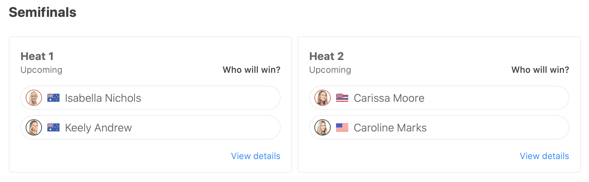Click the Australian flag beside Isabella Nichols
Viewport: 589px width, 182px height.
pos(53,98)
